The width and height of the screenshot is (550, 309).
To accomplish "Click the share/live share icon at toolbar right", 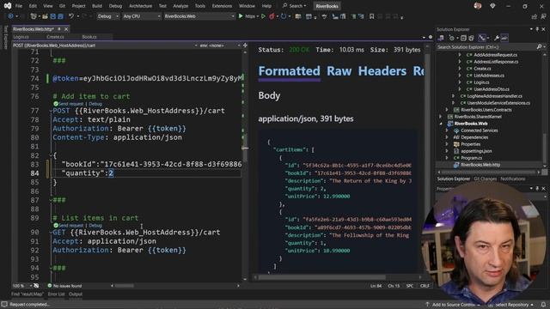I will (x=535, y=16).
